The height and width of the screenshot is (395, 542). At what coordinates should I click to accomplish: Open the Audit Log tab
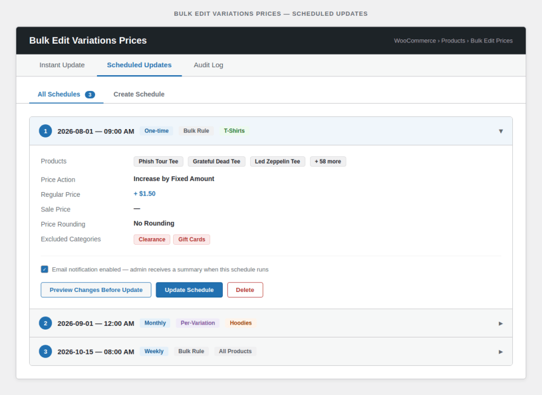tap(208, 65)
